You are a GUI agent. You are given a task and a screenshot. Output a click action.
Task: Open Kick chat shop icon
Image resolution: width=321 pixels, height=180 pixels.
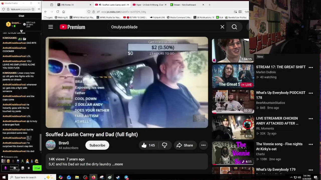[x=23, y=168]
